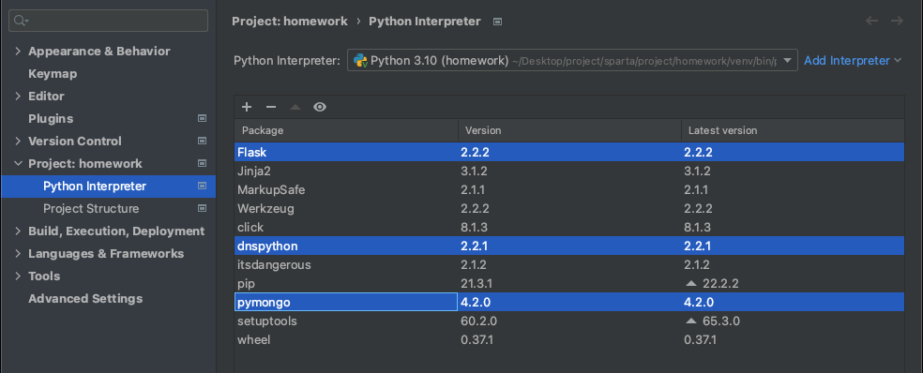The image size is (923, 373).
Task: Open Project Structure settings page
Action: coord(91,208)
